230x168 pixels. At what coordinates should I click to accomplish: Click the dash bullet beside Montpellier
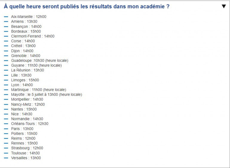6,99
